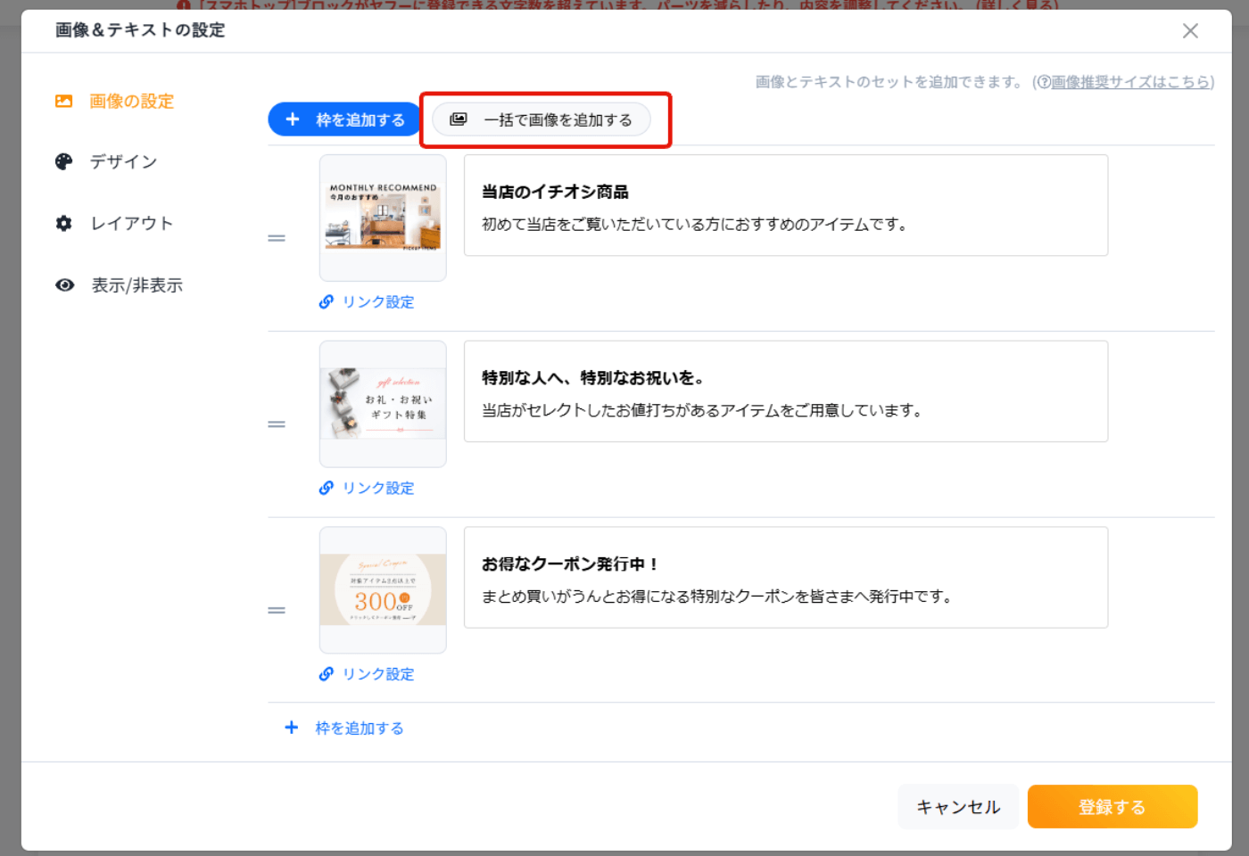Select the 300 OFF coupon thumbnail
Image resolution: width=1249 pixels, height=856 pixels.
coord(383,590)
